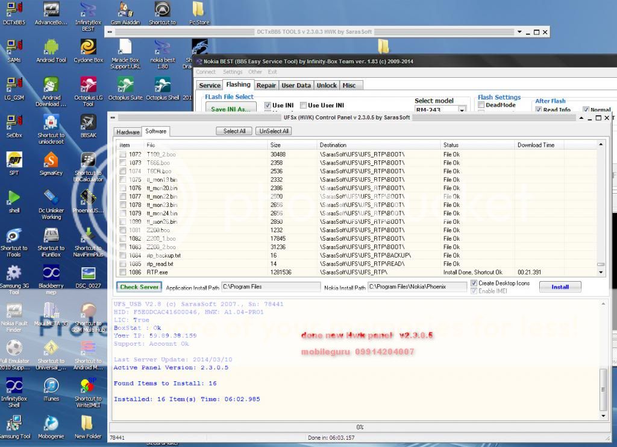
Task: Sort list by Status column header
Action: click(477, 145)
